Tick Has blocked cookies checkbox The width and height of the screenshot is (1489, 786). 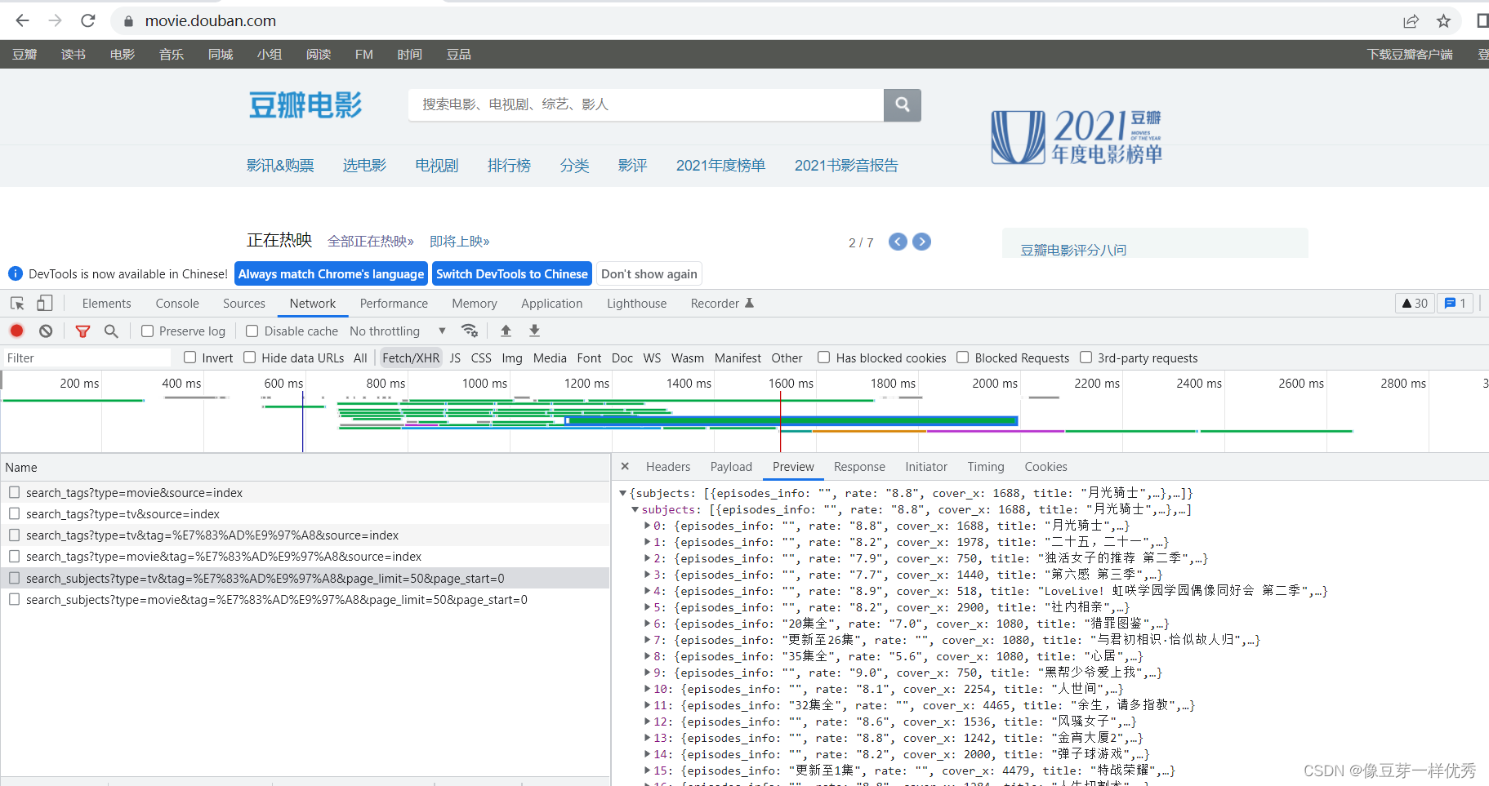[824, 357]
